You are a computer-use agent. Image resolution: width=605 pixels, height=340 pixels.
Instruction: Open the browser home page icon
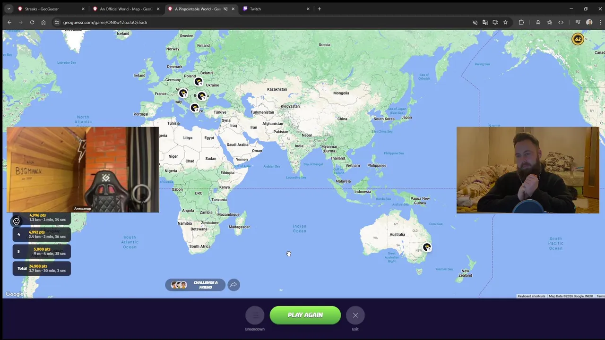coord(43,22)
